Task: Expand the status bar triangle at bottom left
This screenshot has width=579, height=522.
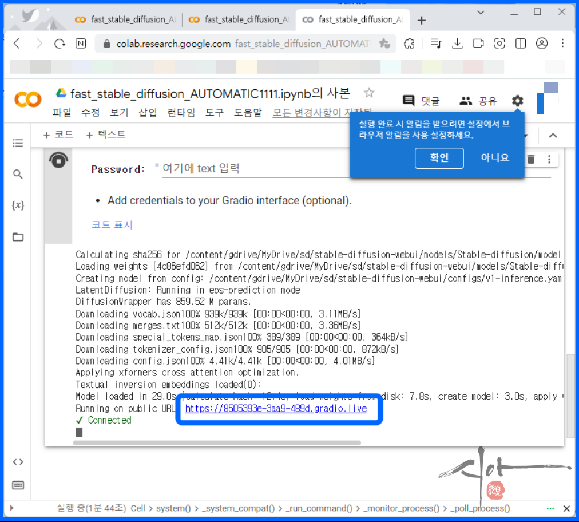Action: click(x=12, y=508)
